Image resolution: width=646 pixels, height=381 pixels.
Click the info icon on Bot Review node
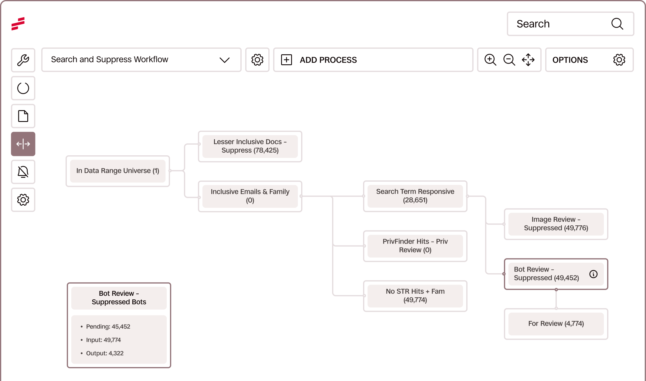(x=593, y=274)
